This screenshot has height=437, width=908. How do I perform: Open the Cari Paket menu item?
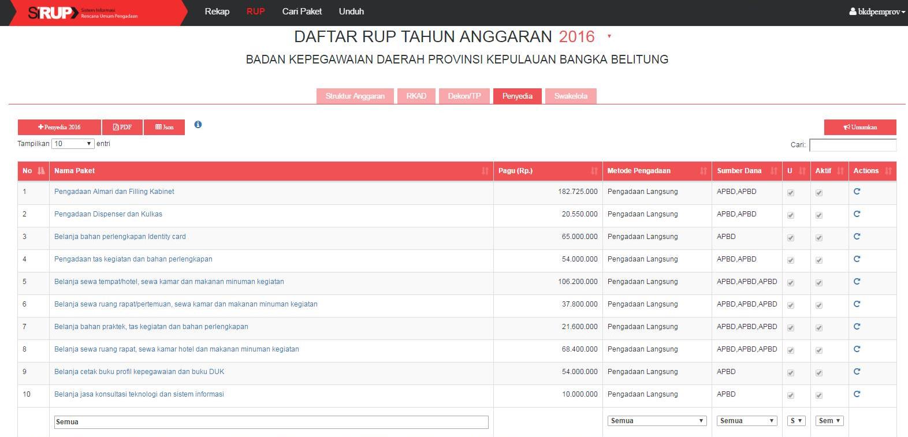(x=302, y=12)
